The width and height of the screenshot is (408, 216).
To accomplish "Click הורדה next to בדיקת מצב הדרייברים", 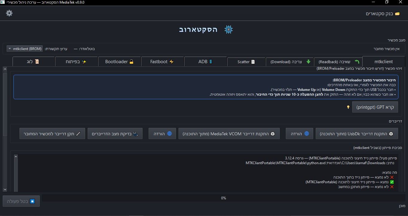I will coord(162,134).
